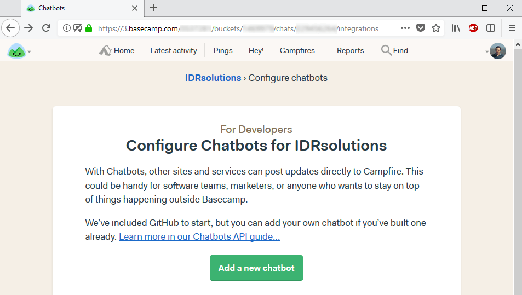The width and height of the screenshot is (522, 295).
Task: Open the Find search
Action: tap(398, 50)
